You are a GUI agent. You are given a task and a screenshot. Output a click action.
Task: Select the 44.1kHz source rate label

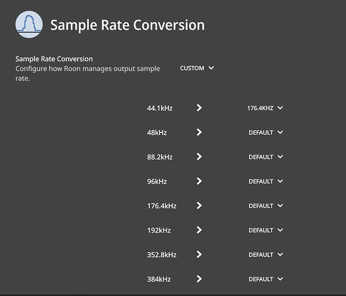click(x=160, y=108)
